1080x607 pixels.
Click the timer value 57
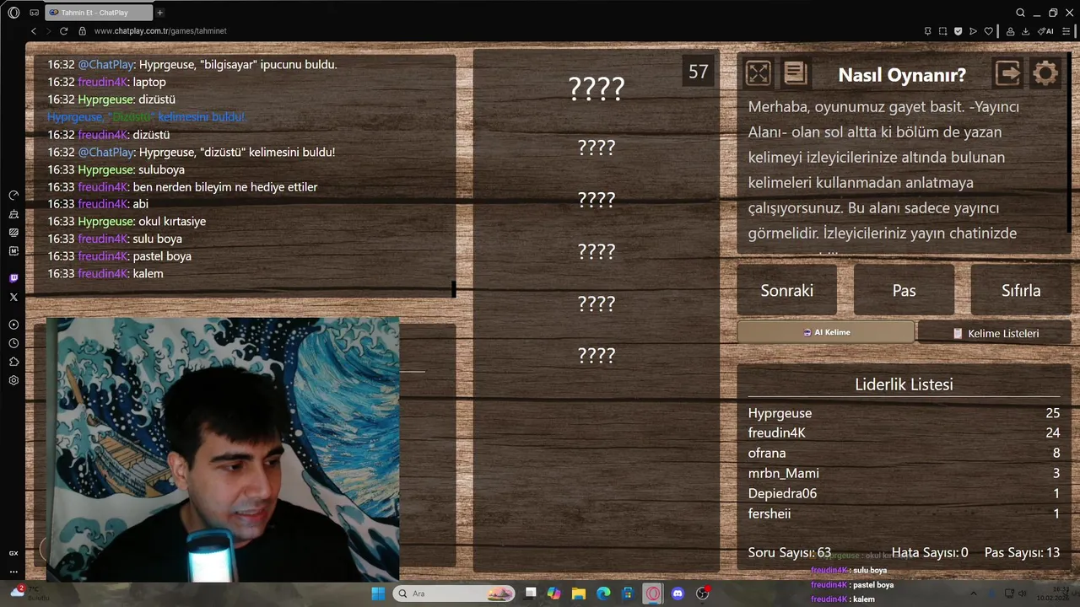(x=698, y=72)
